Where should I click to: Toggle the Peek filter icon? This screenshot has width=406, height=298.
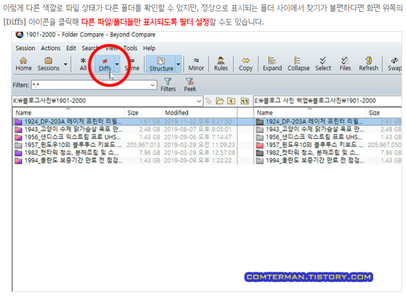point(190,85)
